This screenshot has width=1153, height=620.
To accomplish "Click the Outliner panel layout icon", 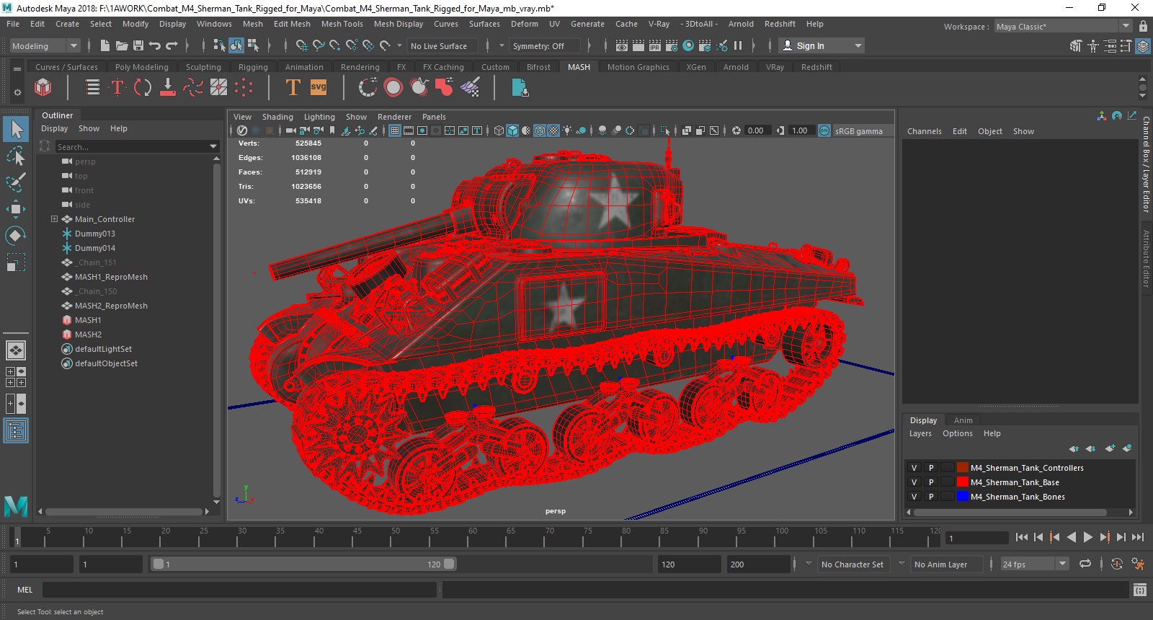I will pos(16,430).
